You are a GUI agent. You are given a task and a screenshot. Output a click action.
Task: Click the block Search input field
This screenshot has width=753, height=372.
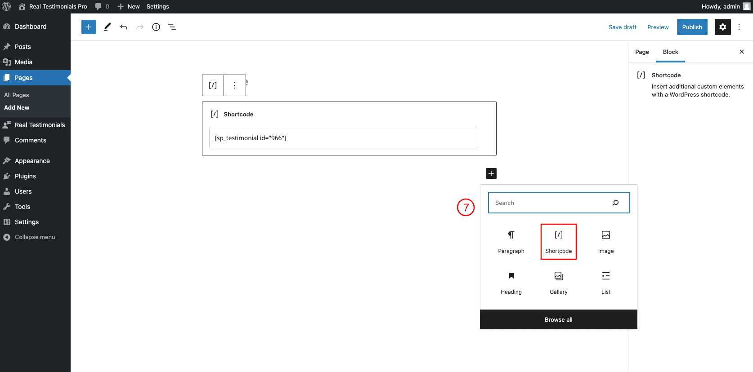(x=551, y=203)
